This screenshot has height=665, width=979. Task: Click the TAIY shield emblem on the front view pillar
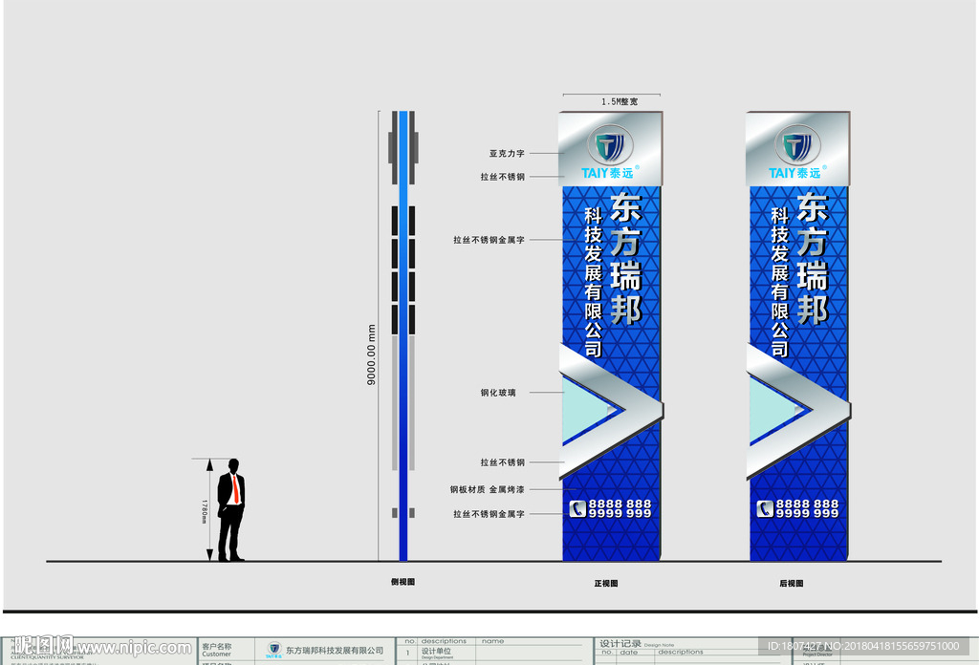tap(610, 145)
